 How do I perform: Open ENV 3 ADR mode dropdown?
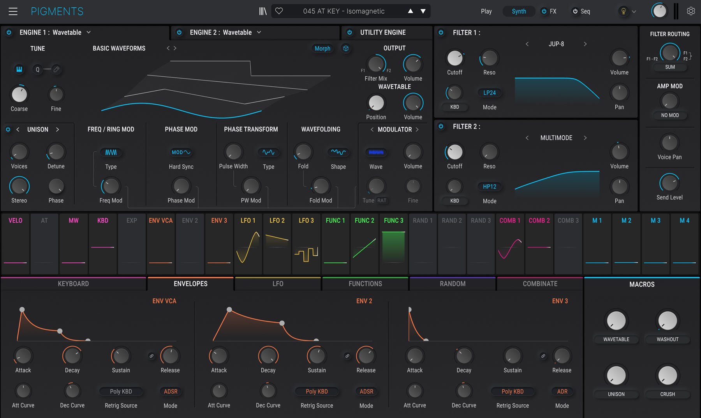(562, 392)
